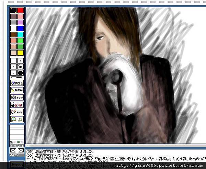This screenshot has height=169, width=206.
Task: Click the horizontal scrollbar beneath the canvas
Action: (116, 146)
